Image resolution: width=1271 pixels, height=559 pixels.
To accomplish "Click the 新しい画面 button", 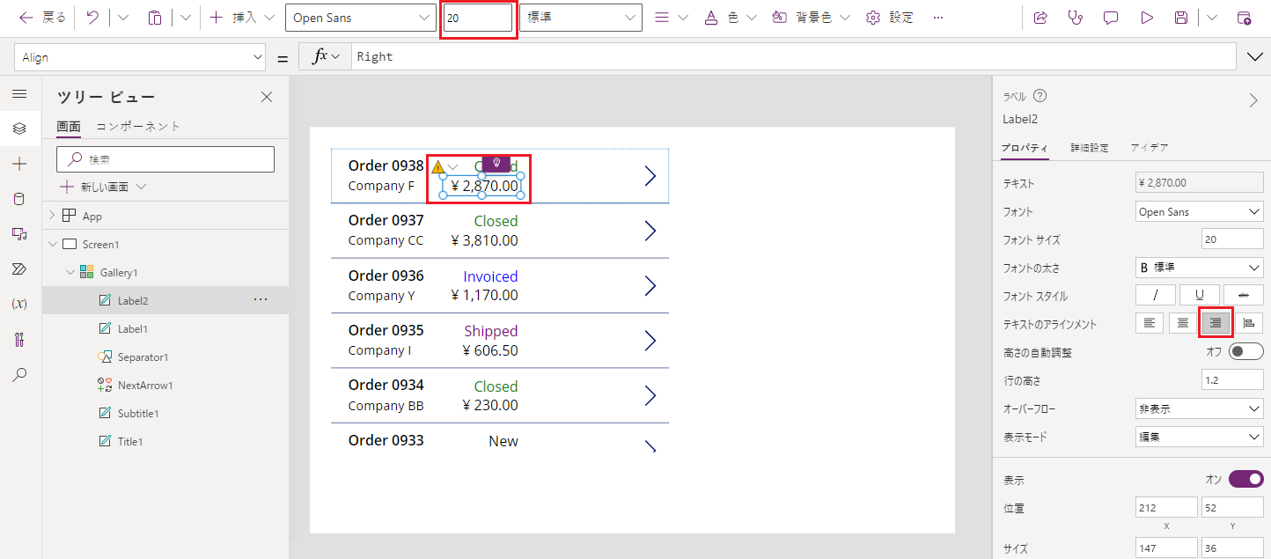I will (103, 187).
